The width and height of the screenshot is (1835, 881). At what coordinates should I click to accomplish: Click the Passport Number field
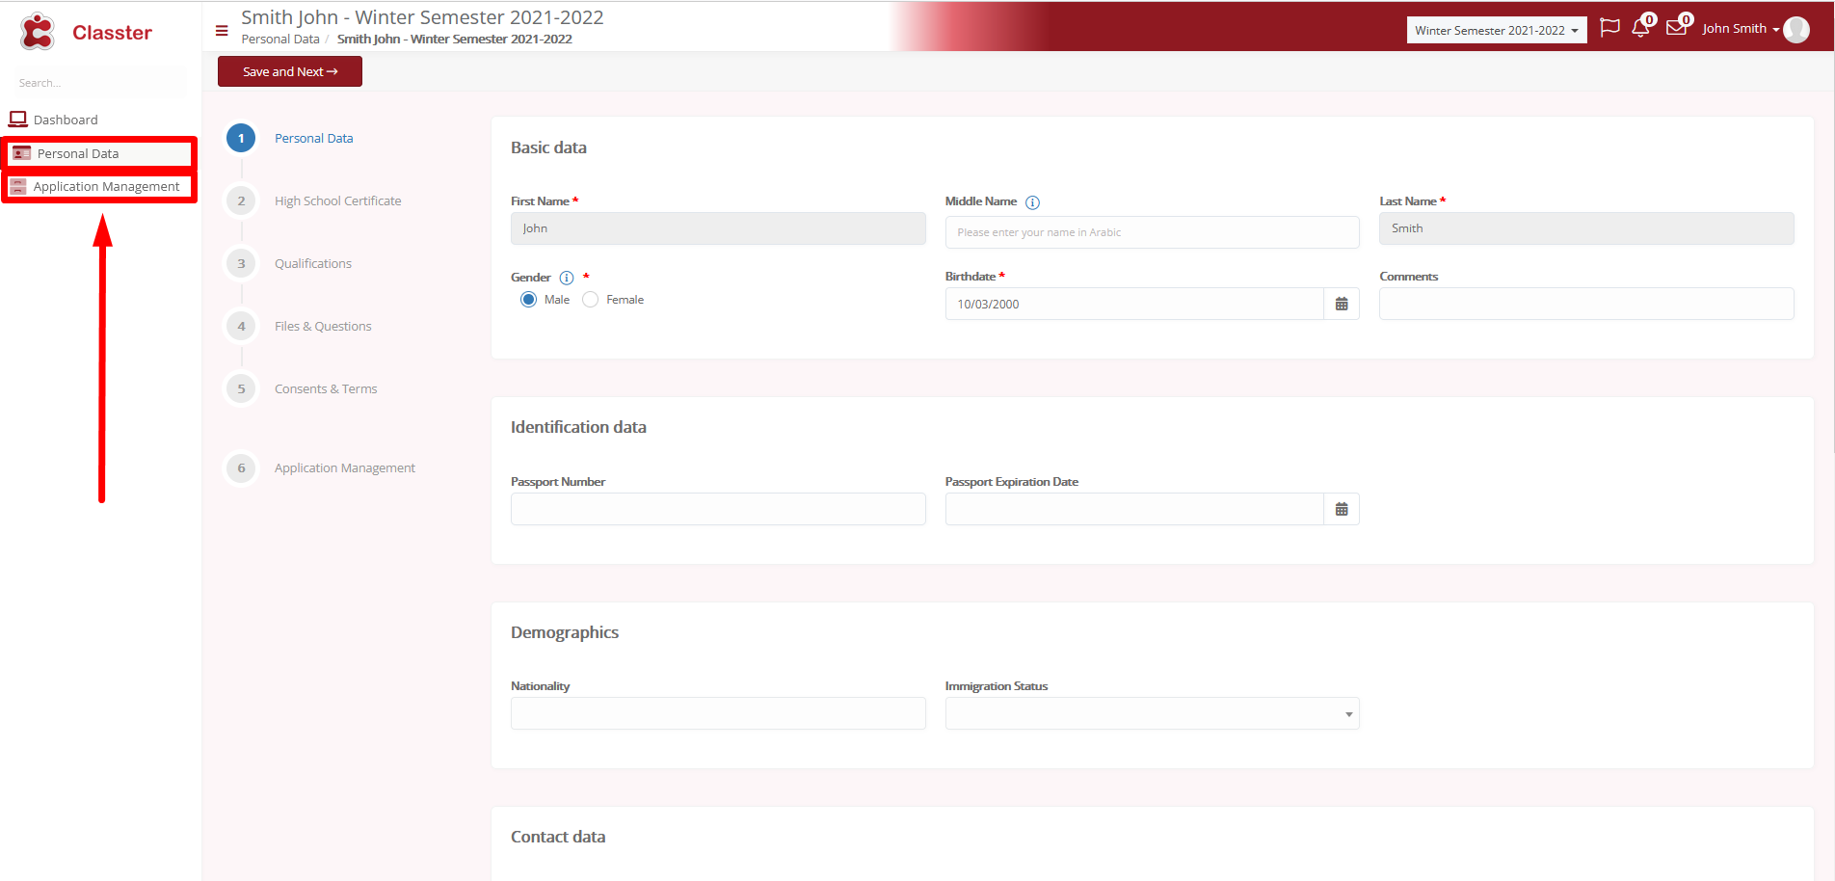coord(718,509)
